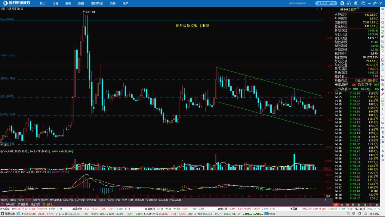Expand the DIF arrow in MACD header
Viewport: 385px width, 217px height.
click(34, 172)
